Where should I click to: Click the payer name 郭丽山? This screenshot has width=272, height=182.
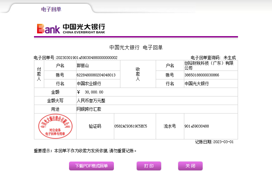coord(83,65)
